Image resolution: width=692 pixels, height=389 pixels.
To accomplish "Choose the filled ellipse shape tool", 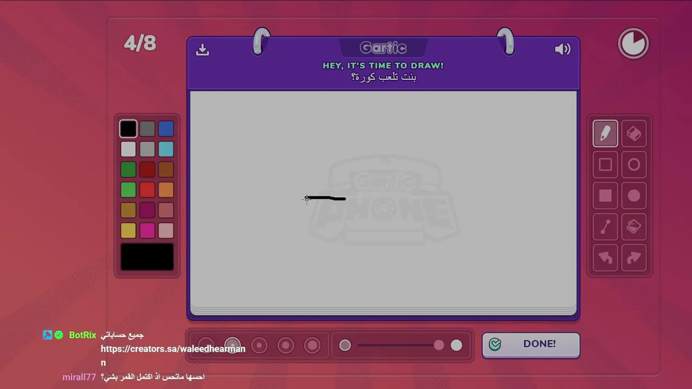I will click(634, 196).
